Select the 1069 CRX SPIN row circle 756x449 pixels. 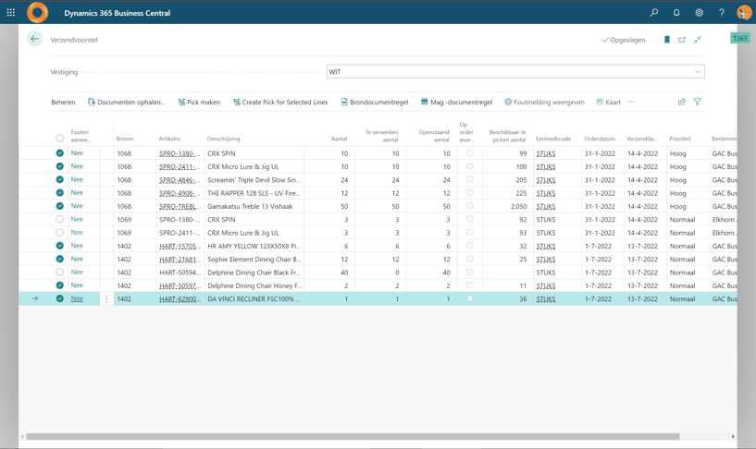click(x=59, y=219)
